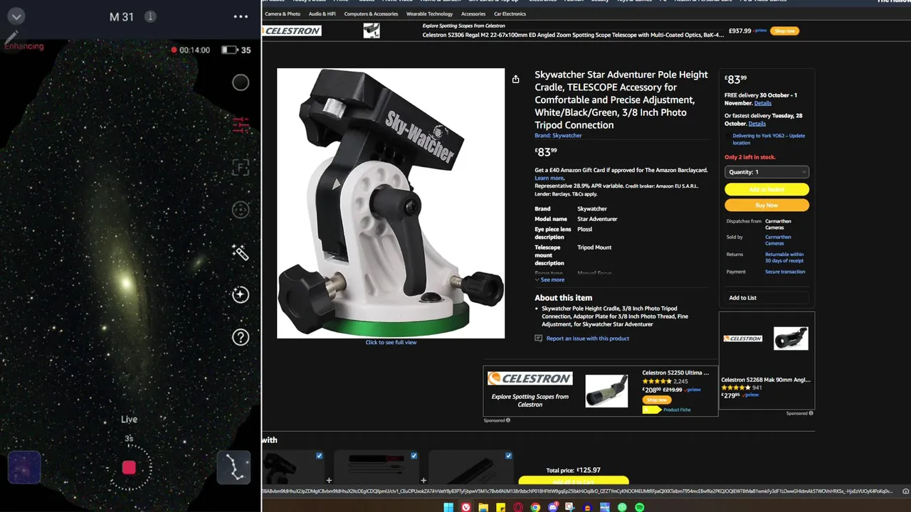Open the Add to List dropdown
Screen dimensions: 911x512
tap(767, 298)
